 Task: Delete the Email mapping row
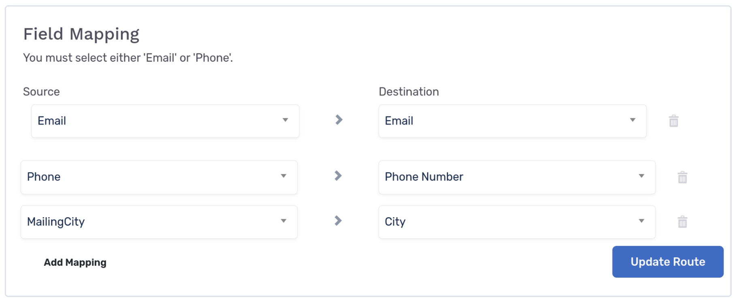tap(673, 121)
